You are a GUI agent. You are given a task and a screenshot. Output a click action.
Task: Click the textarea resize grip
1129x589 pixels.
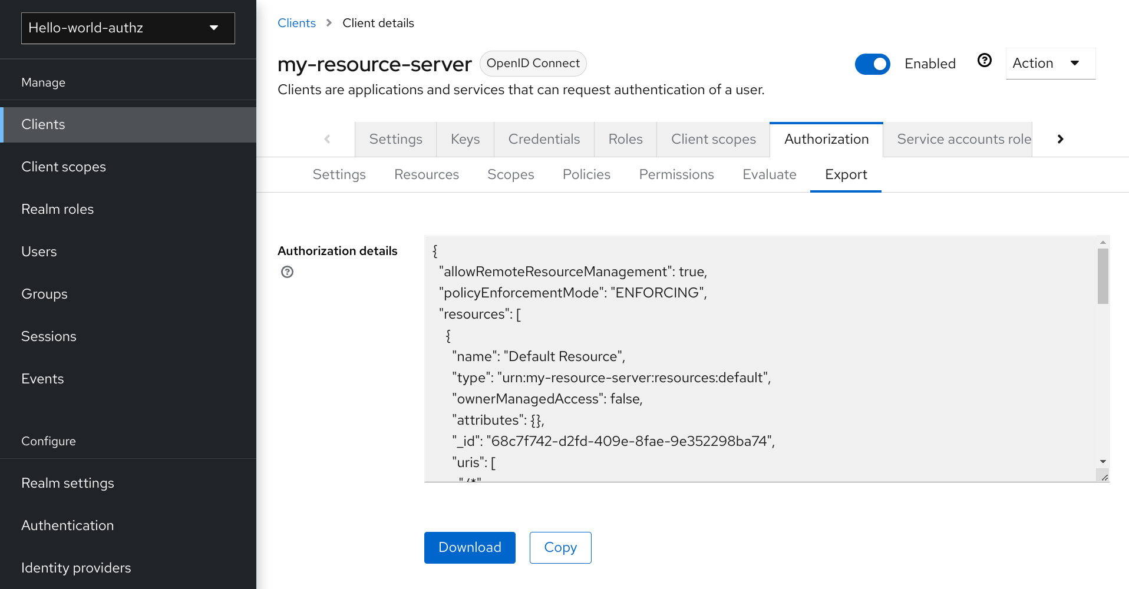[x=1103, y=475]
